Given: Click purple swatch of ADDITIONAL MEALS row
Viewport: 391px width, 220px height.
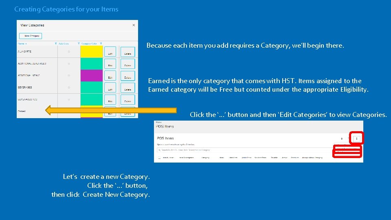Looking at the screenshot, I should [x=92, y=76].
